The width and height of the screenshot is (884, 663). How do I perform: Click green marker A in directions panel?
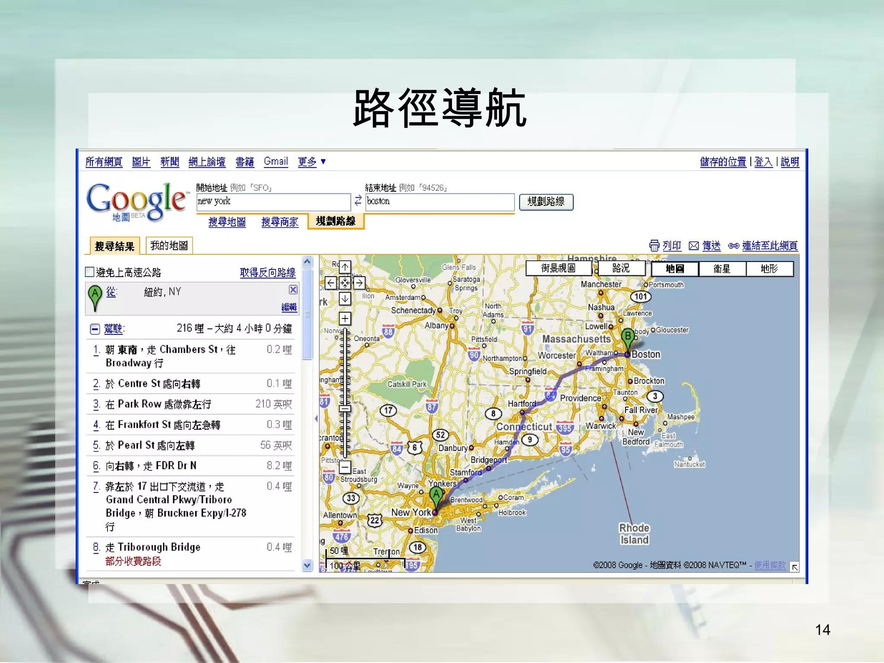pyautogui.click(x=95, y=298)
